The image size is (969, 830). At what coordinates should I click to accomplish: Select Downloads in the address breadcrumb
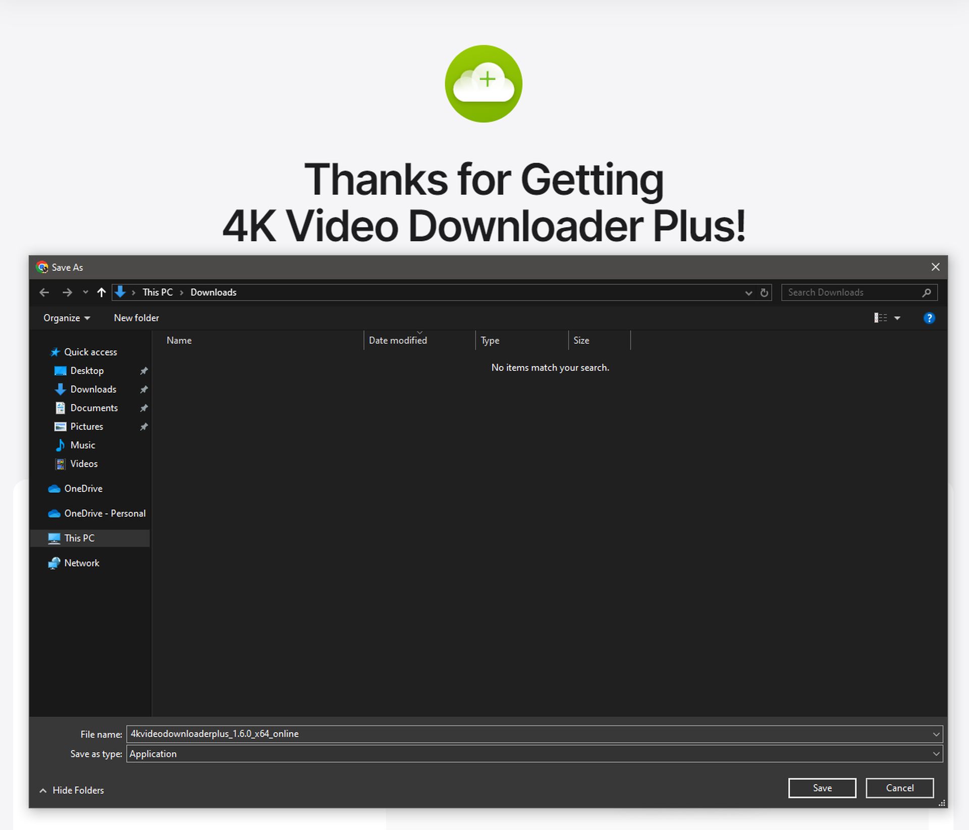(213, 292)
